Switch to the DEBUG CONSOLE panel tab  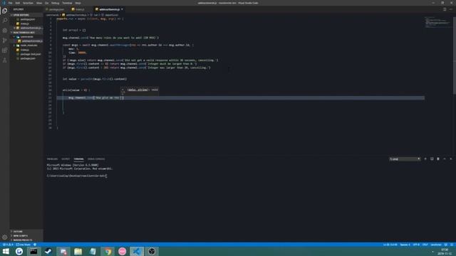coord(96,159)
